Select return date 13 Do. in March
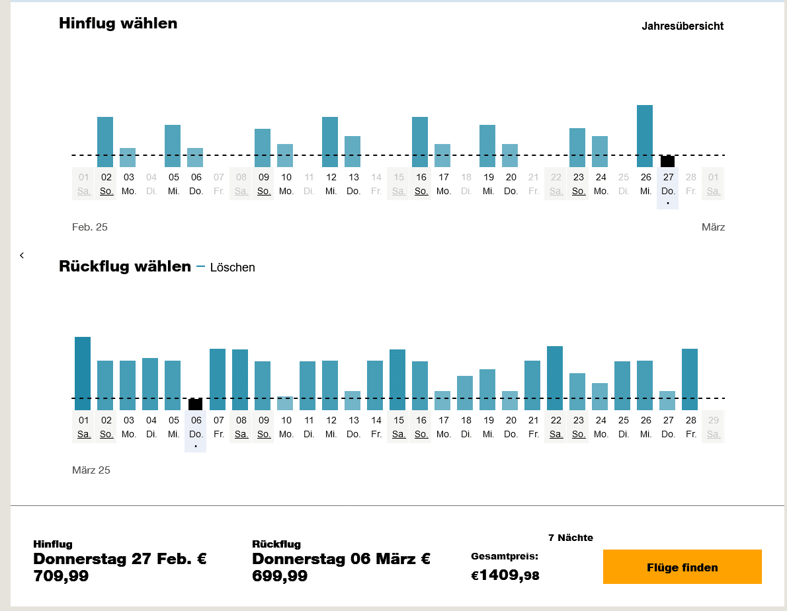This screenshot has width=787, height=611. point(353,427)
